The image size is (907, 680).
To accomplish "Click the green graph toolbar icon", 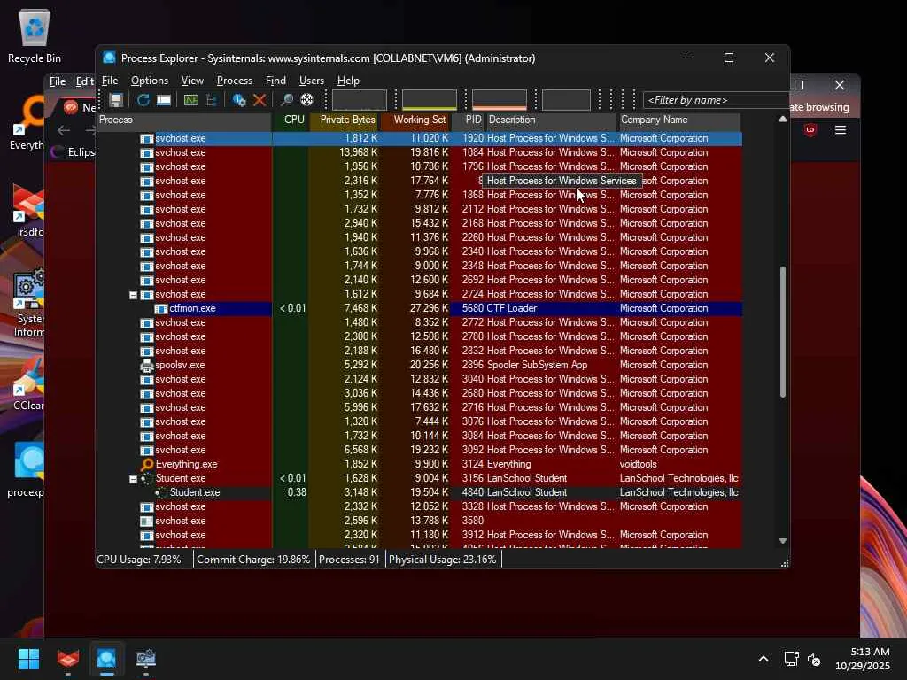I will click(191, 100).
